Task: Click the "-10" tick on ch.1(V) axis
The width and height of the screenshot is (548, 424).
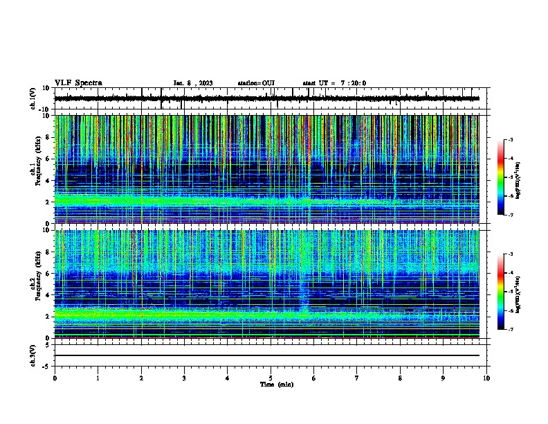Action: [x=45, y=109]
